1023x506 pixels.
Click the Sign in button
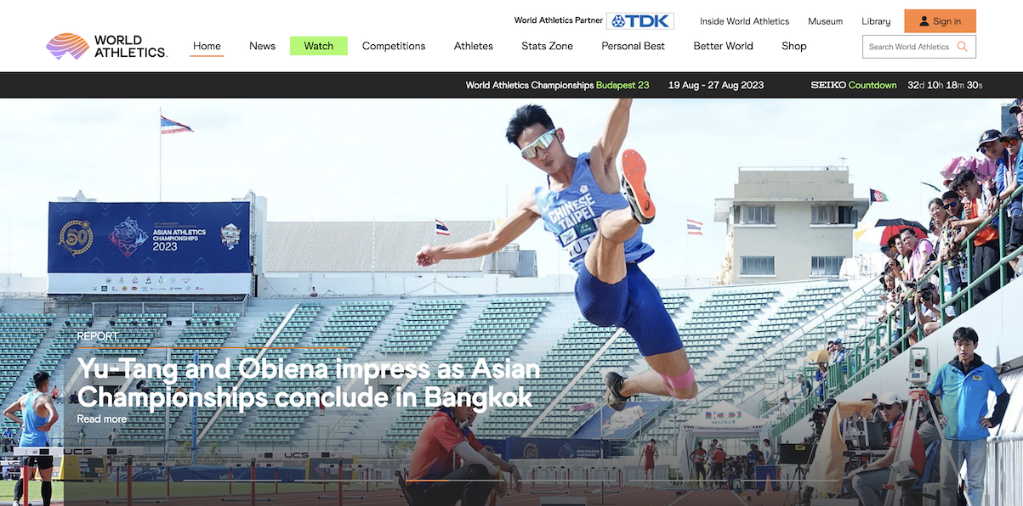[940, 21]
